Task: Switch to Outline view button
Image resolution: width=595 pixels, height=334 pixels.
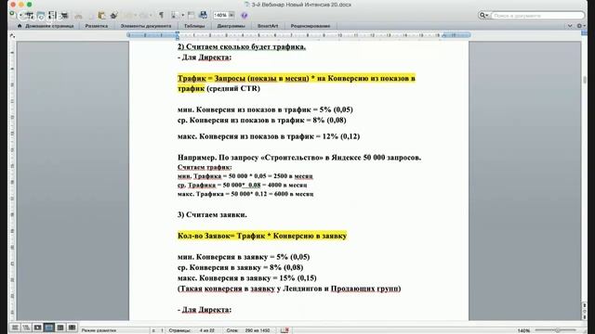Action: click(26, 328)
